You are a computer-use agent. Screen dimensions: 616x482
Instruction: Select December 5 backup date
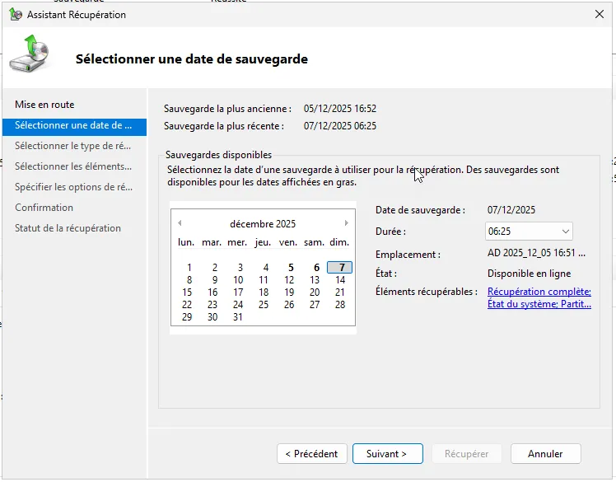pyautogui.click(x=291, y=268)
